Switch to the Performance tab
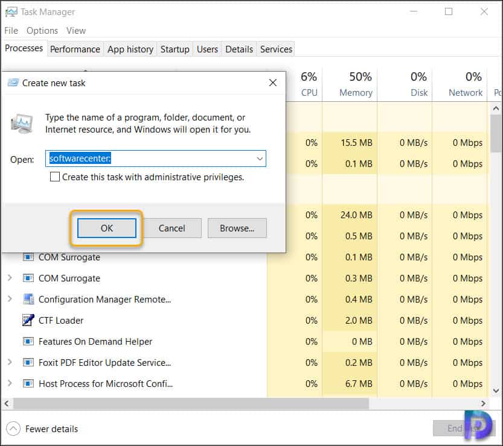Image resolution: width=503 pixels, height=446 pixels. click(75, 49)
